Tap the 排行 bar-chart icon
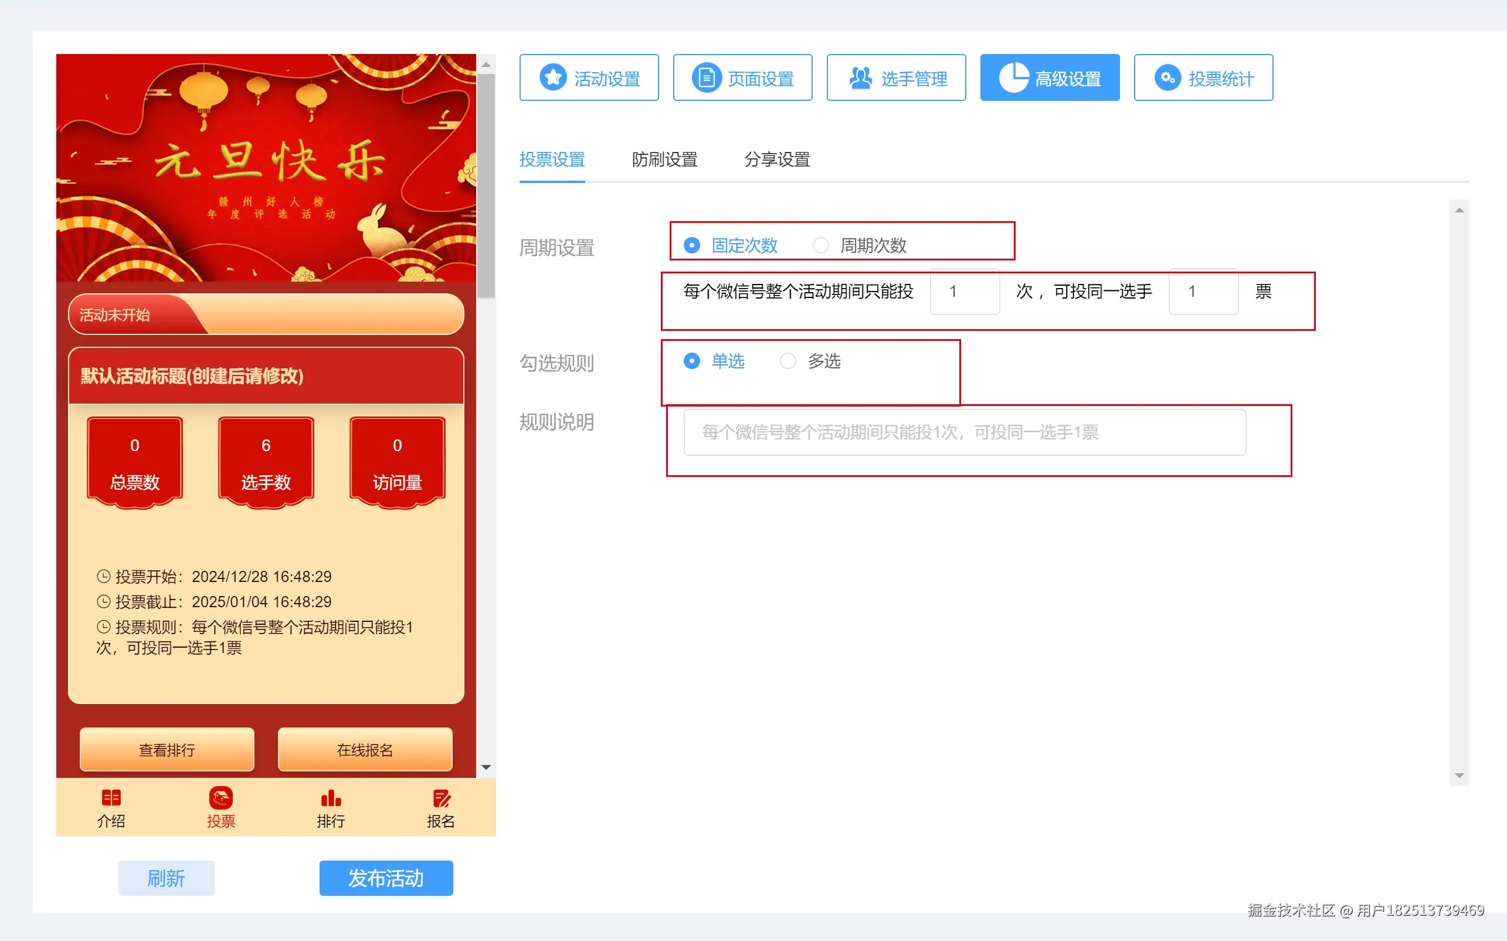Viewport: 1507px width, 941px height. pyautogui.click(x=330, y=798)
